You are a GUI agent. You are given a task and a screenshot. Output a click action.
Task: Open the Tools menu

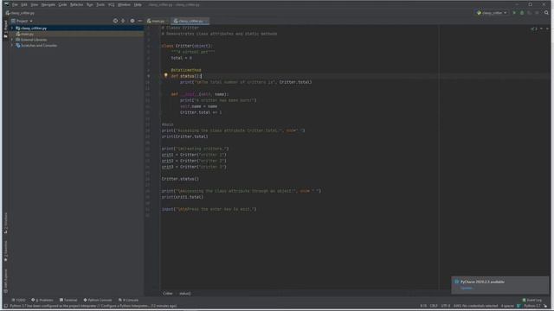100,5
